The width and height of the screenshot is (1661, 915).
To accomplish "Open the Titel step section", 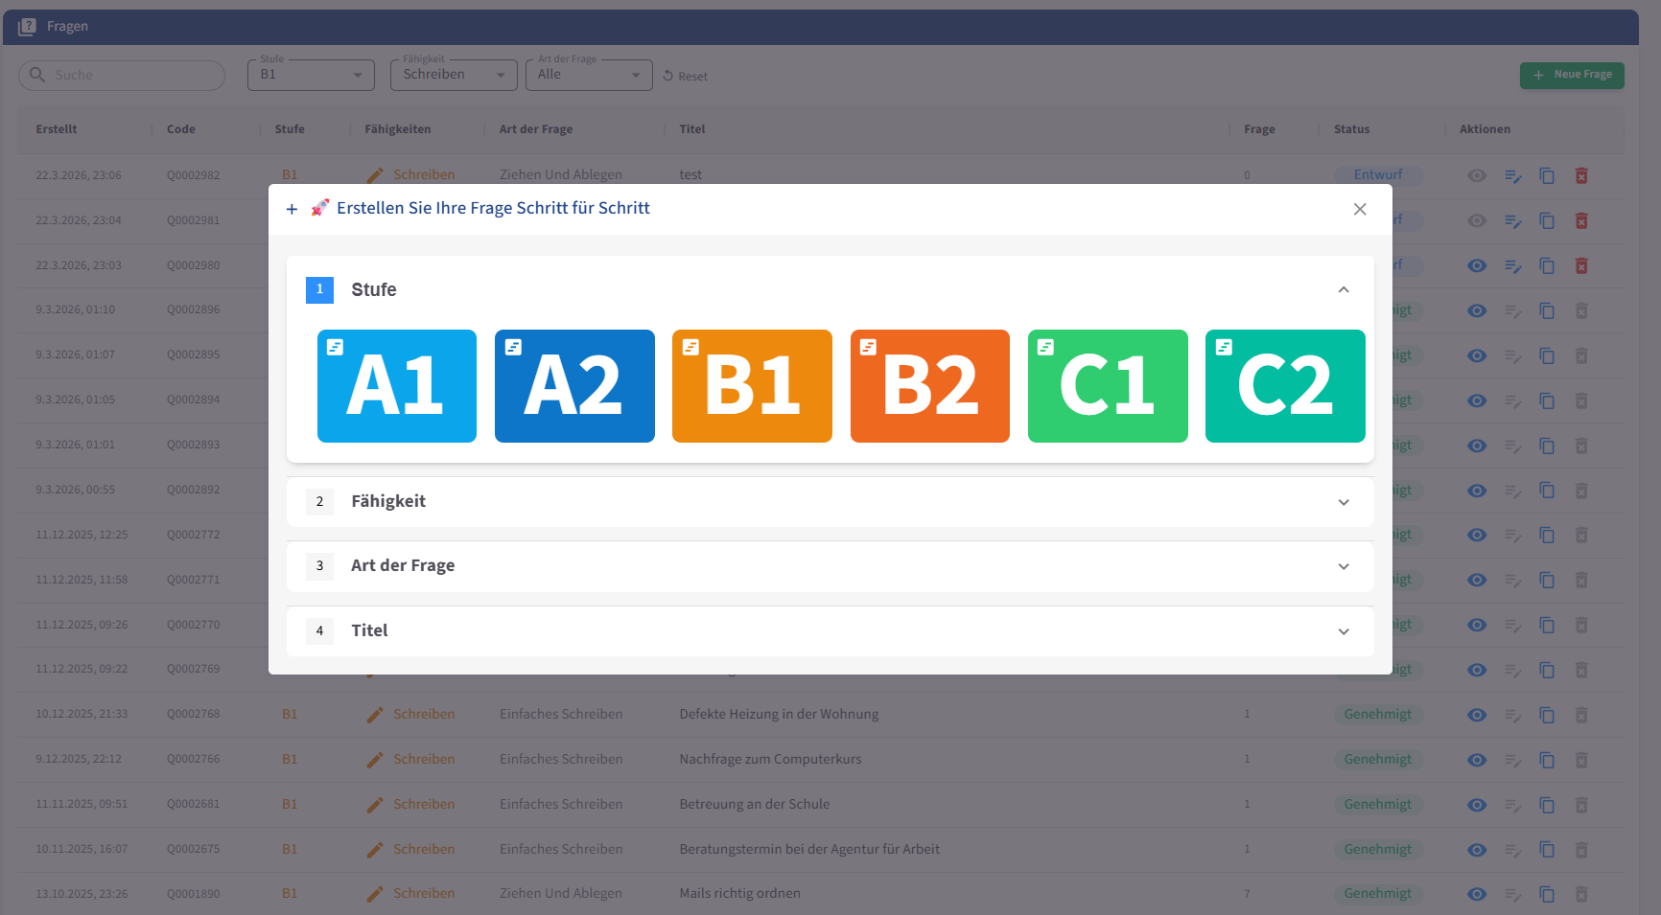I will (x=830, y=631).
